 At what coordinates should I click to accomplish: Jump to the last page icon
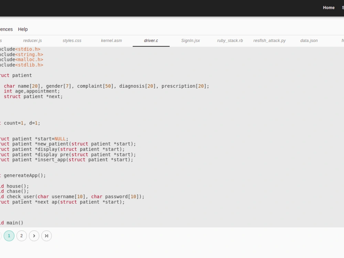[46, 236]
